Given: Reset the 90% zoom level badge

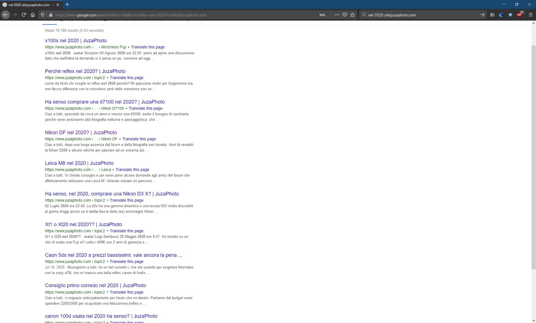Looking at the screenshot, I should point(322,15).
